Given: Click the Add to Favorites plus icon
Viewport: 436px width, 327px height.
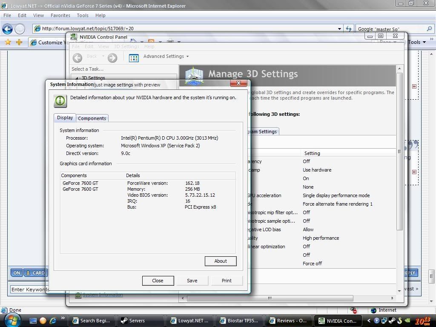Looking at the screenshot, I should (19, 42).
